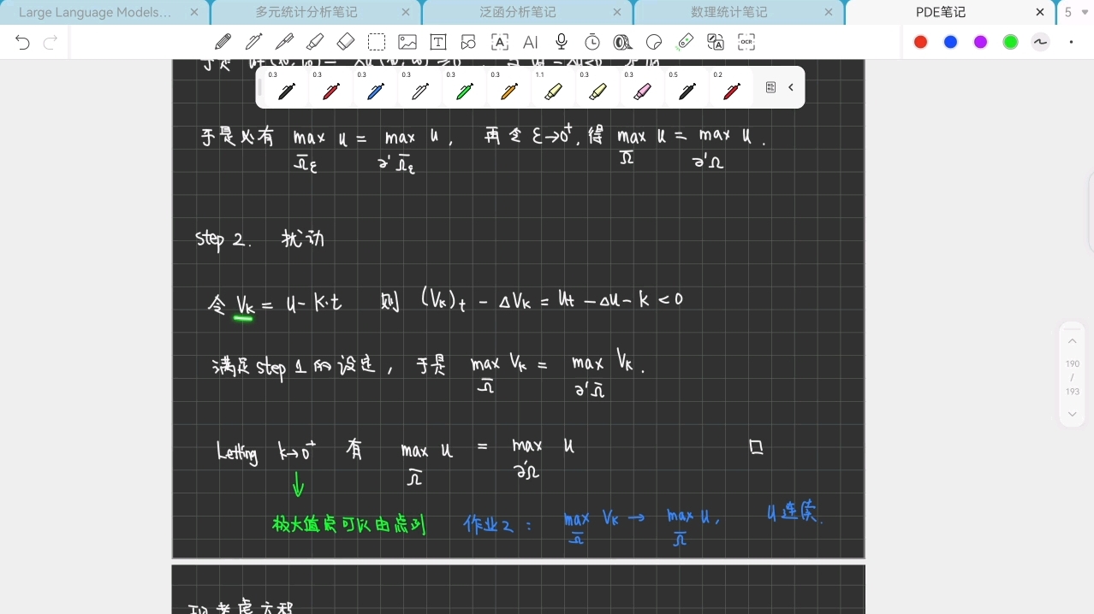This screenshot has width=1094, height=614.
Task: Switch to 泛函分析笔记 tab
Action: (518, 12)
